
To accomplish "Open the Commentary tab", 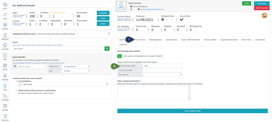I will tap(260, 40).
